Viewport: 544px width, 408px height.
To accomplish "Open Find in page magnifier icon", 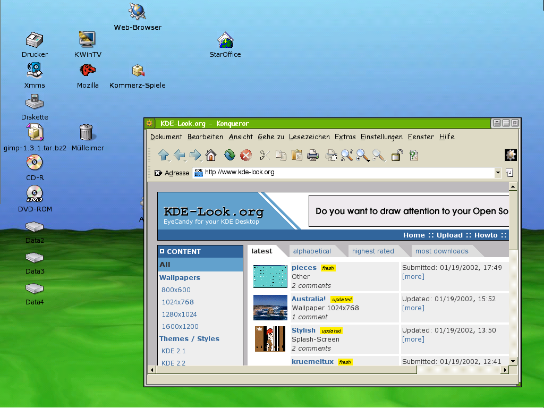I will pyautogui.click(x=347, y=155).
